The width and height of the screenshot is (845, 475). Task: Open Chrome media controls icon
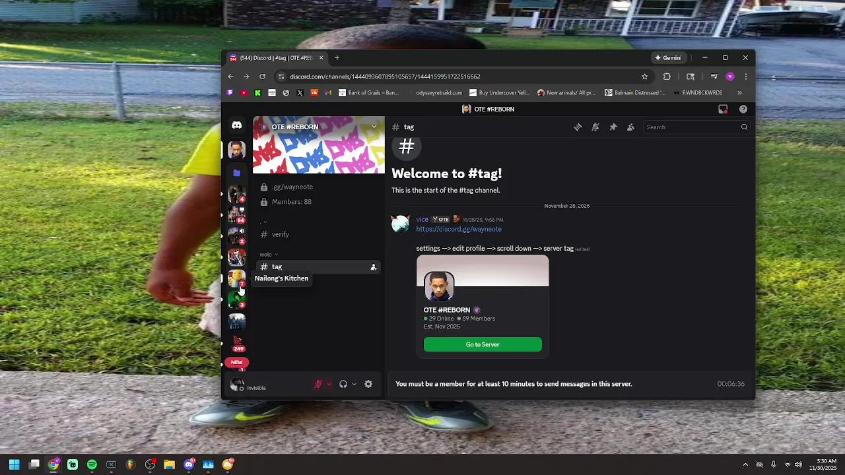pos(714,77)
